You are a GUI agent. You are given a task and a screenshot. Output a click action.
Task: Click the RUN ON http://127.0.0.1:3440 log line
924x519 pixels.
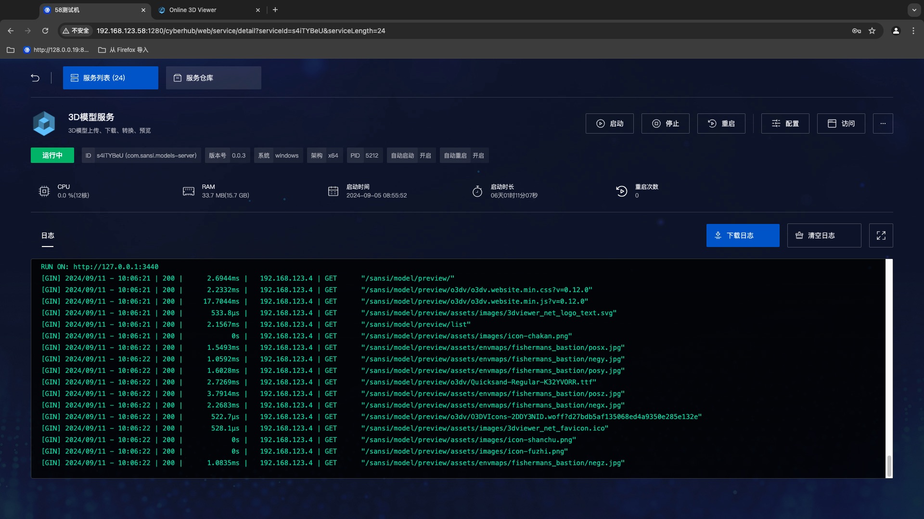point(100,267)
